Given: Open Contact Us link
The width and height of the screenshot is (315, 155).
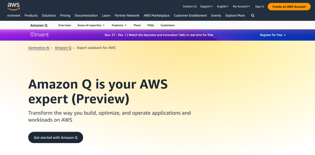Looking at the screenshot, I should tap(189, 6).
